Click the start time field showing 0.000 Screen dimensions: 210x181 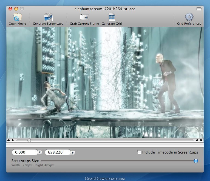coord(25,152)
